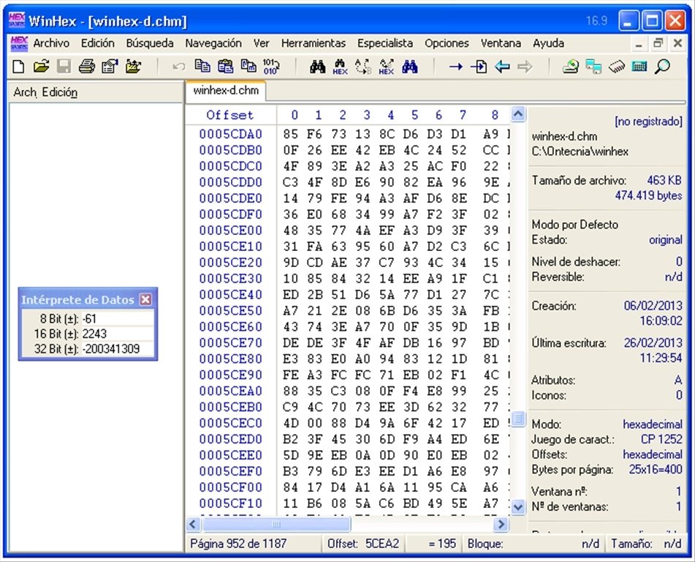Screen dimensions: 695x562
Task: Click the horizontal scrollbar right arrow
Action: (x=501, y=524)
